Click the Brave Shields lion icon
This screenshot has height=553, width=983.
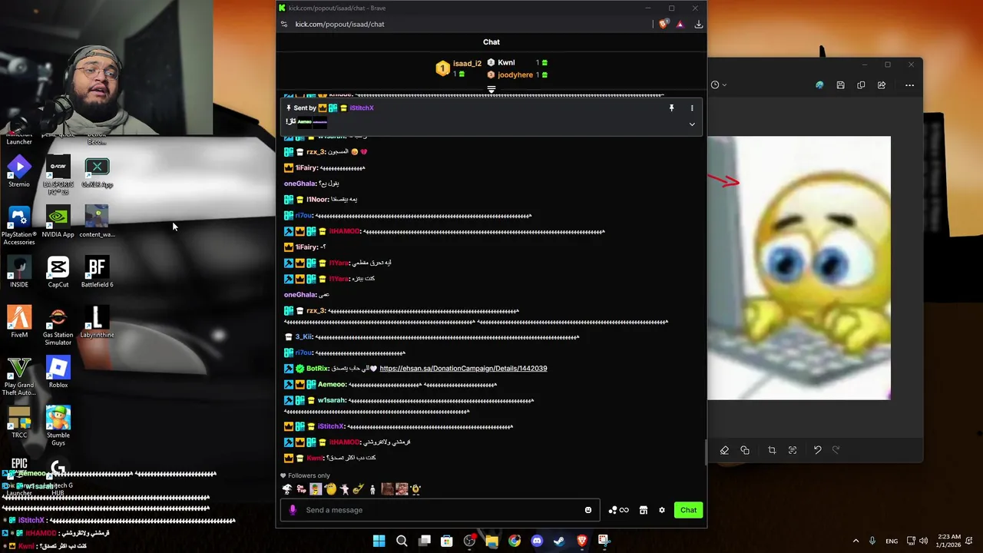pos(664,24)
